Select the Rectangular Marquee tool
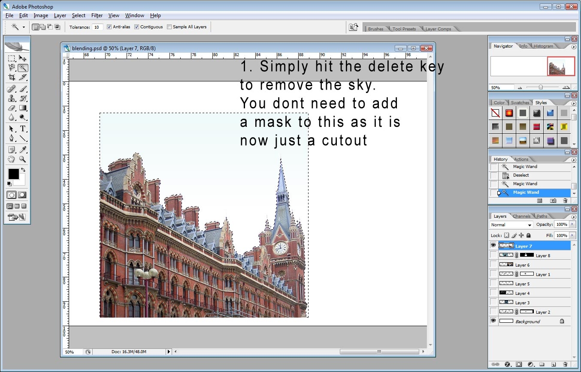Viewport: 581px width, 372px height. coord(12,58)
